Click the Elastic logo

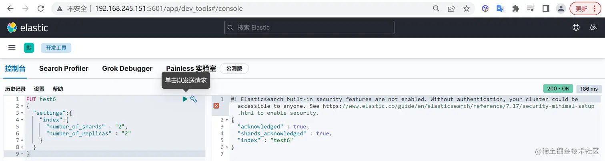pyautogui.click(x=27, y=28)
